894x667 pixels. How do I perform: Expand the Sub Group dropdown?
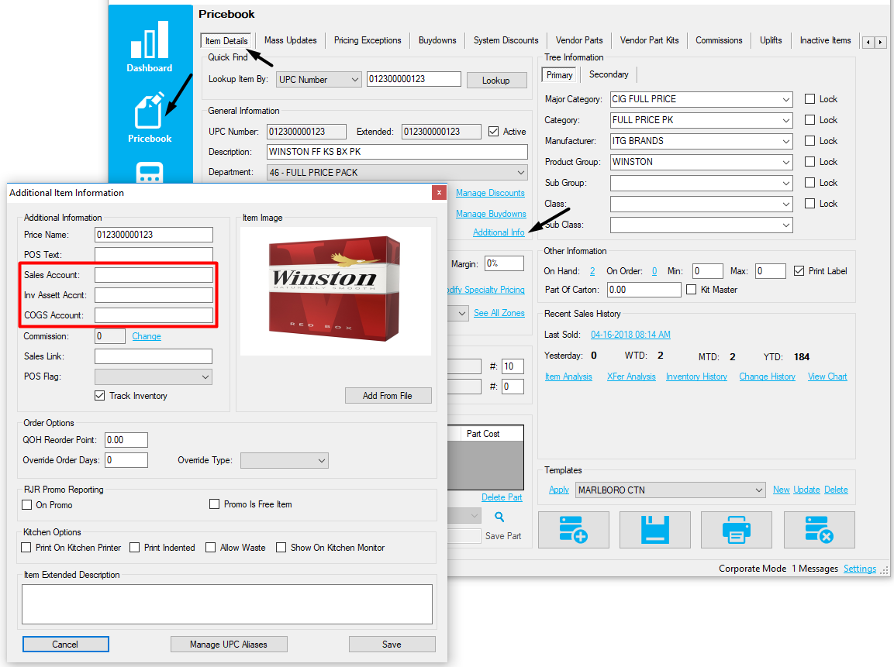coord(701,183)
